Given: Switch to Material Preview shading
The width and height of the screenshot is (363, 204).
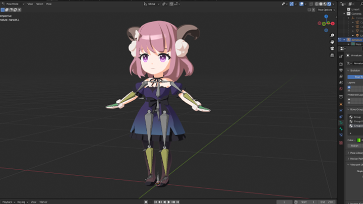Looking at the screenshot, I should (x=325, y=4).
